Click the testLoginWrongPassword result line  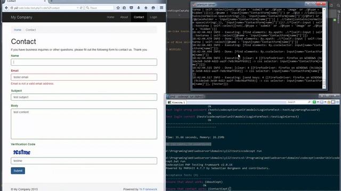click(x=243, y=110)
